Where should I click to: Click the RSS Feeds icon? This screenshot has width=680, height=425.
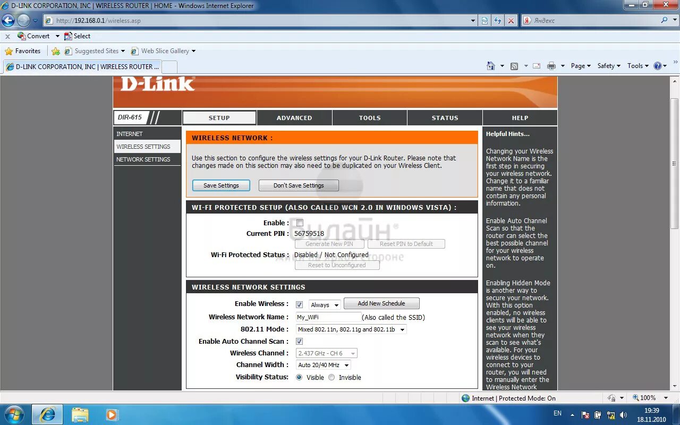(x=514, y=66)
